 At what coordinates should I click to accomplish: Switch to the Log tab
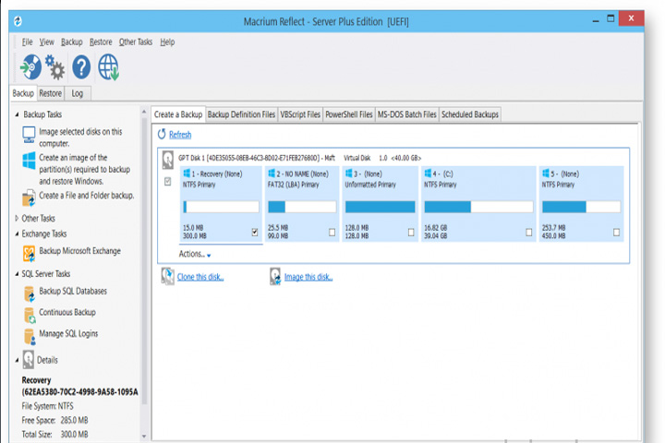[78, 93]
